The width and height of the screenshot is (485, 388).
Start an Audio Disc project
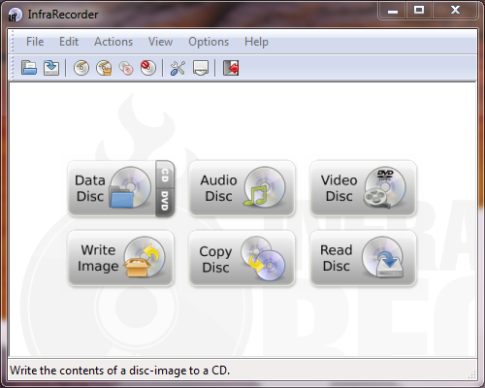[x=242, y=188]
